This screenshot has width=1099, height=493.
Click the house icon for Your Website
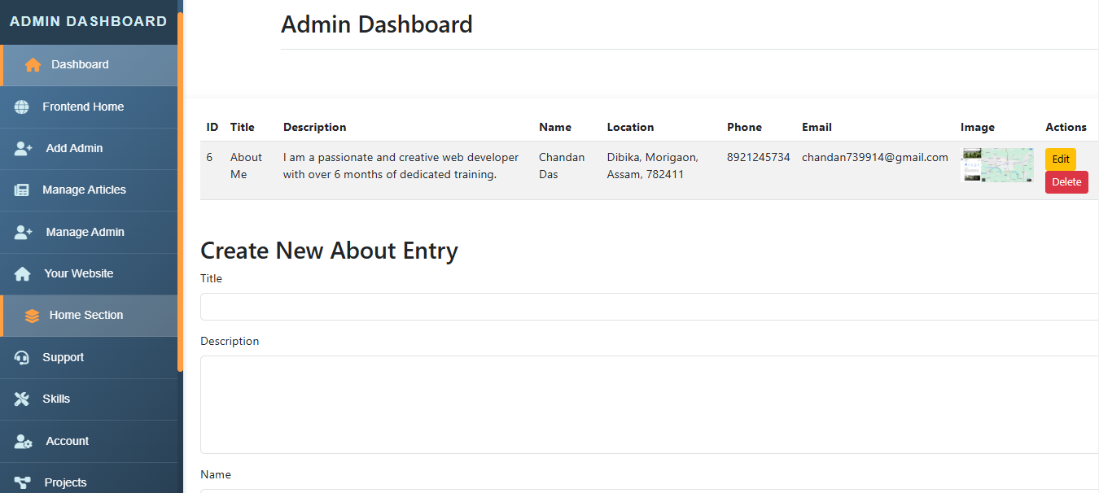22,274
